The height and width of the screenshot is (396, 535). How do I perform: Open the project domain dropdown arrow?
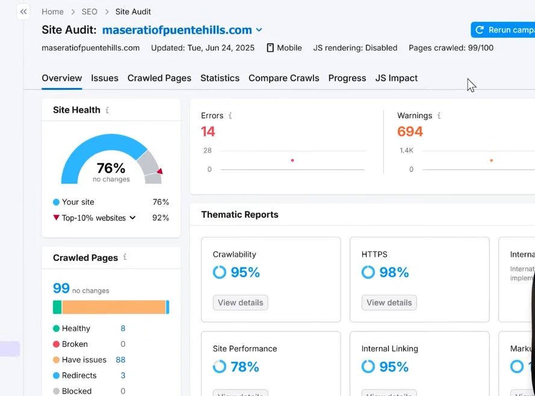259,30
